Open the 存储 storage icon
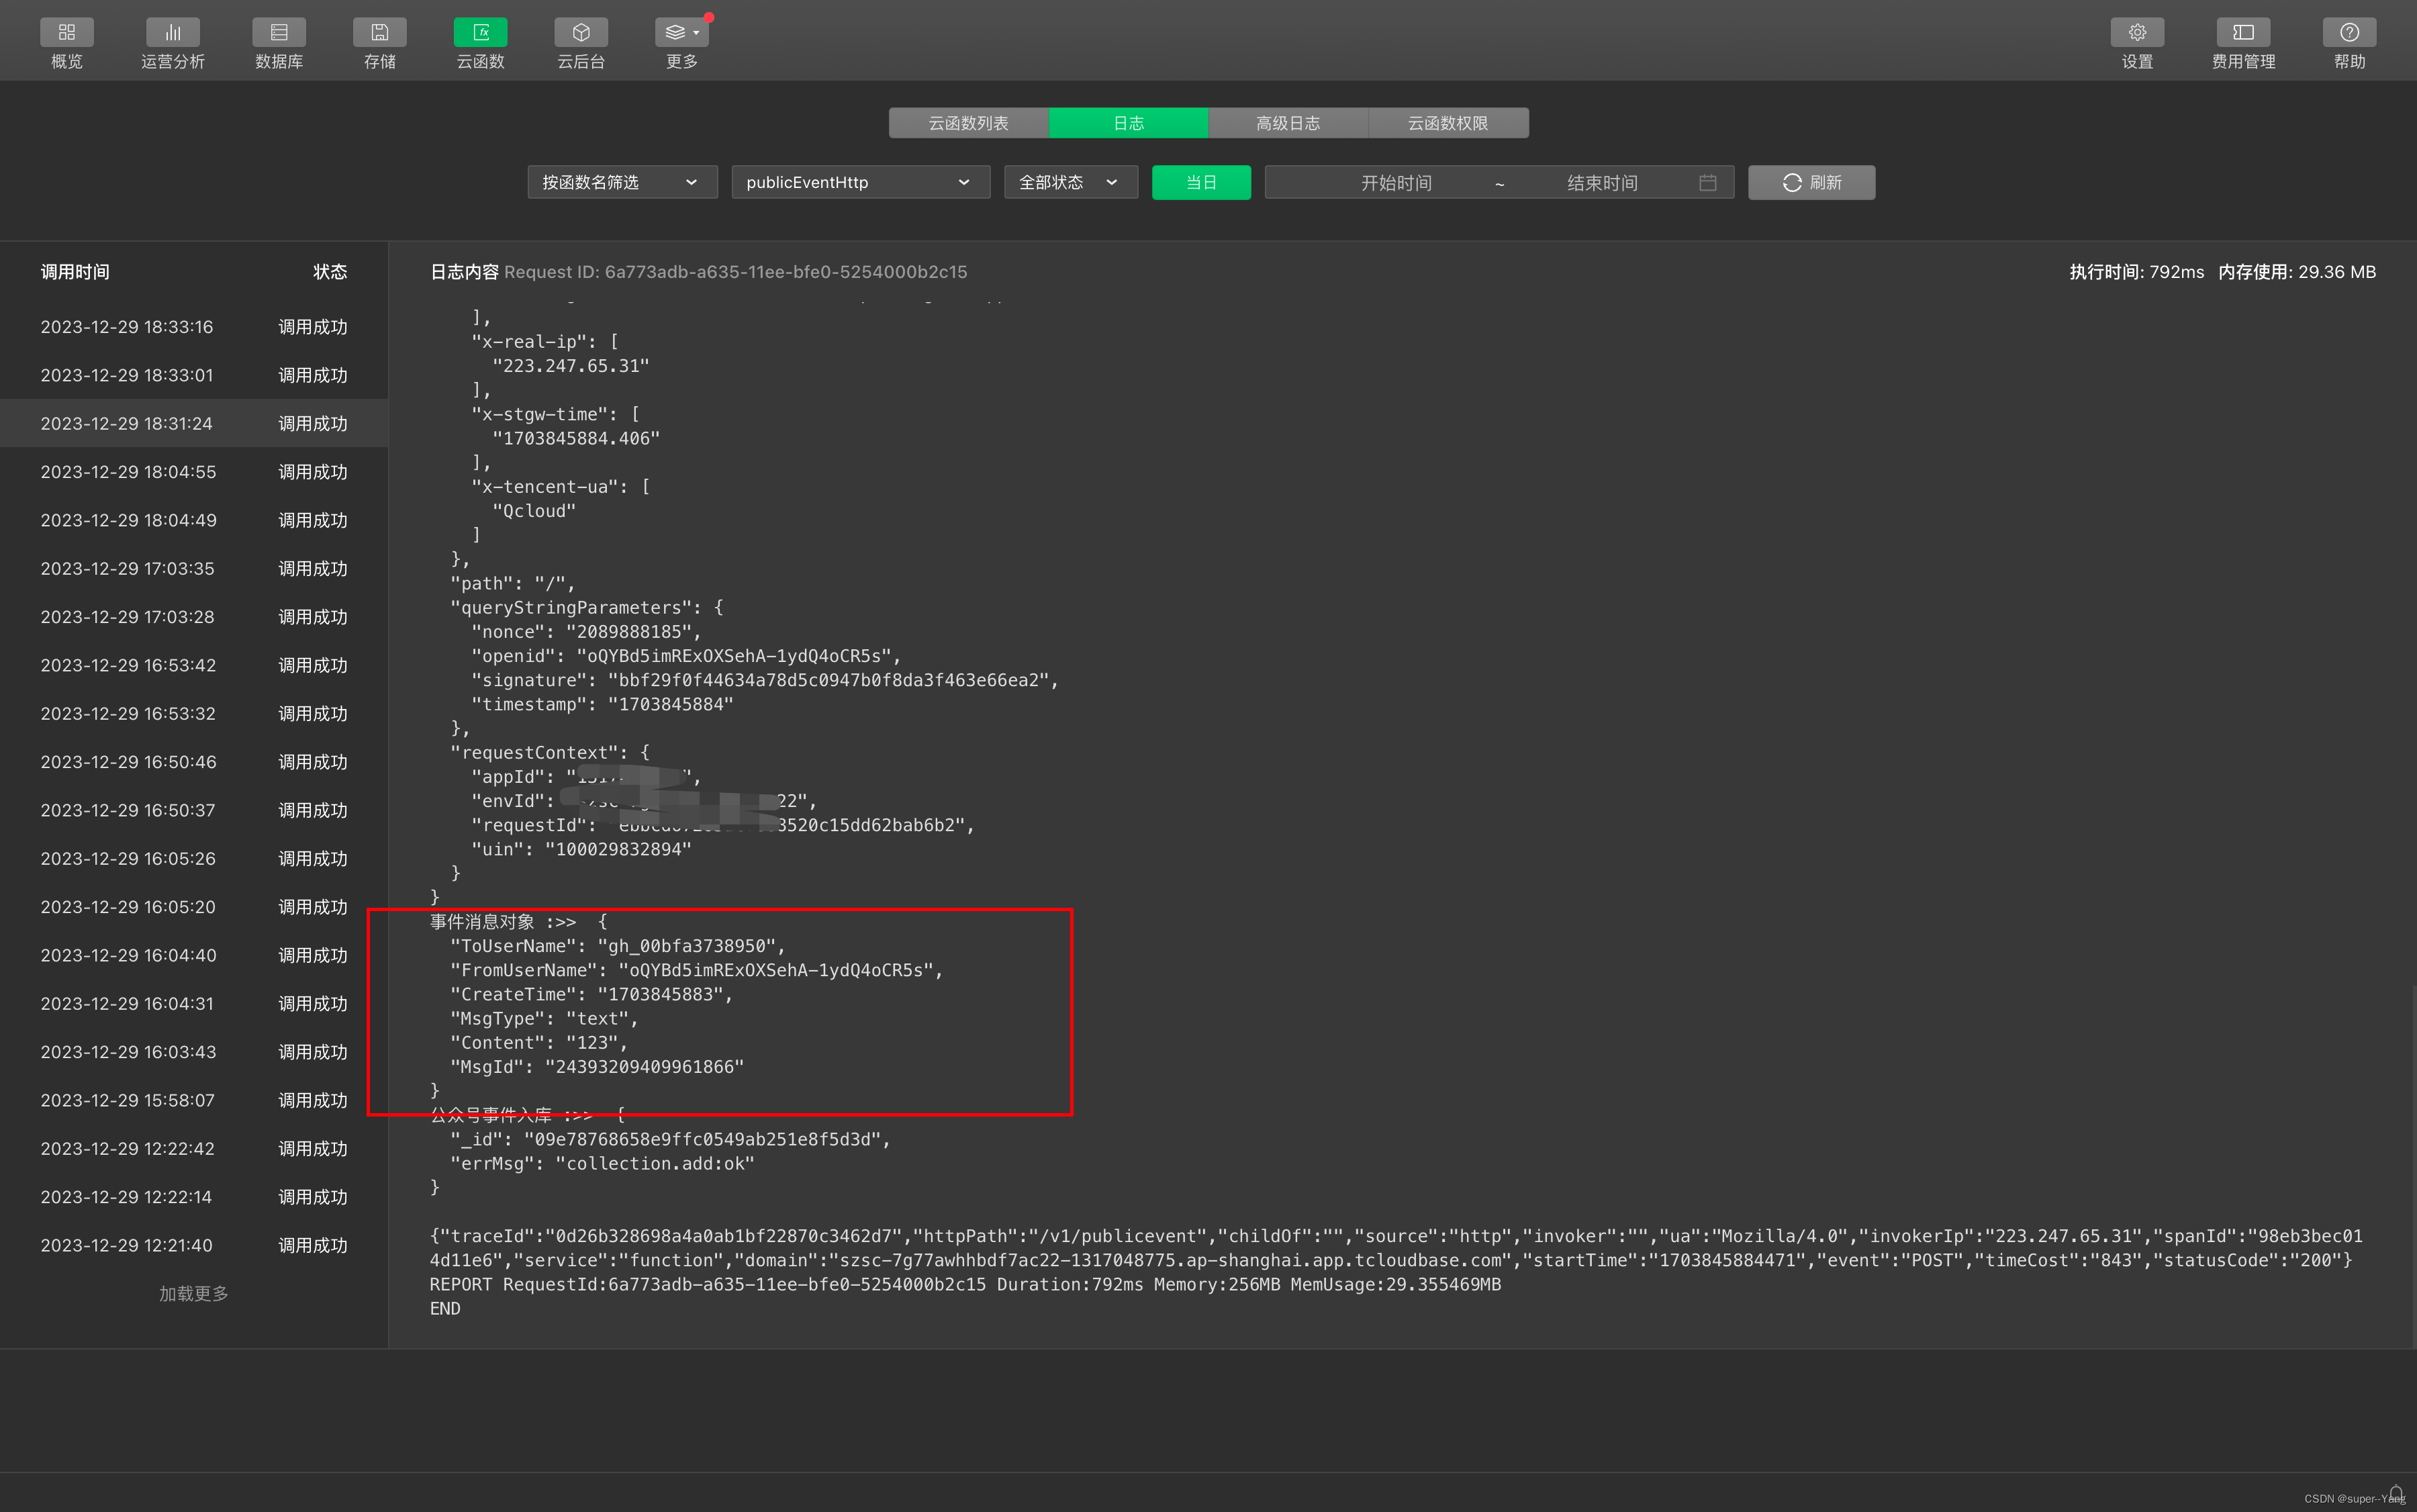The image size is (2417, 1512). point(380,32)
